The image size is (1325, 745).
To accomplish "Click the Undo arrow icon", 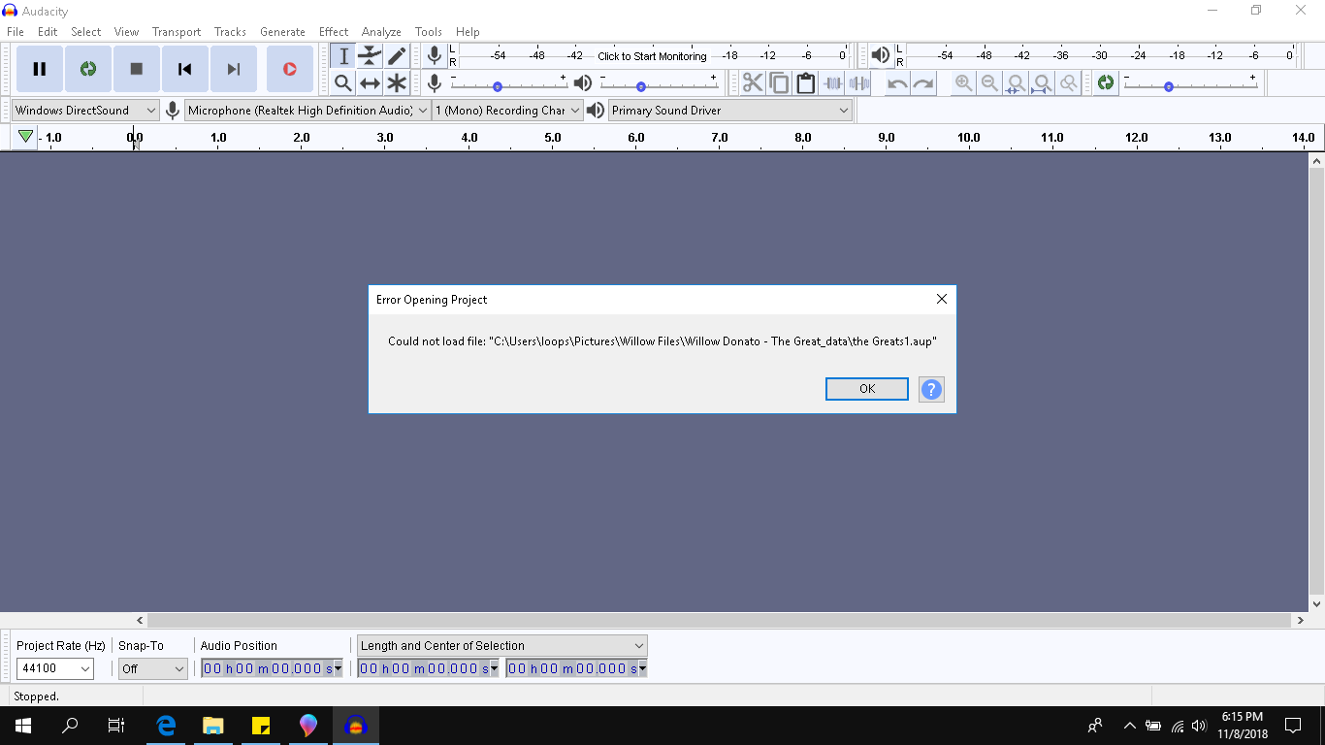I will click(x=897, y=83).
